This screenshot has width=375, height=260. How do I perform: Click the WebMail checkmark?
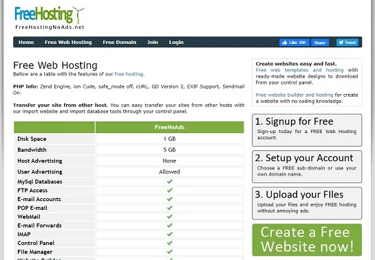[x=169, y=217]
